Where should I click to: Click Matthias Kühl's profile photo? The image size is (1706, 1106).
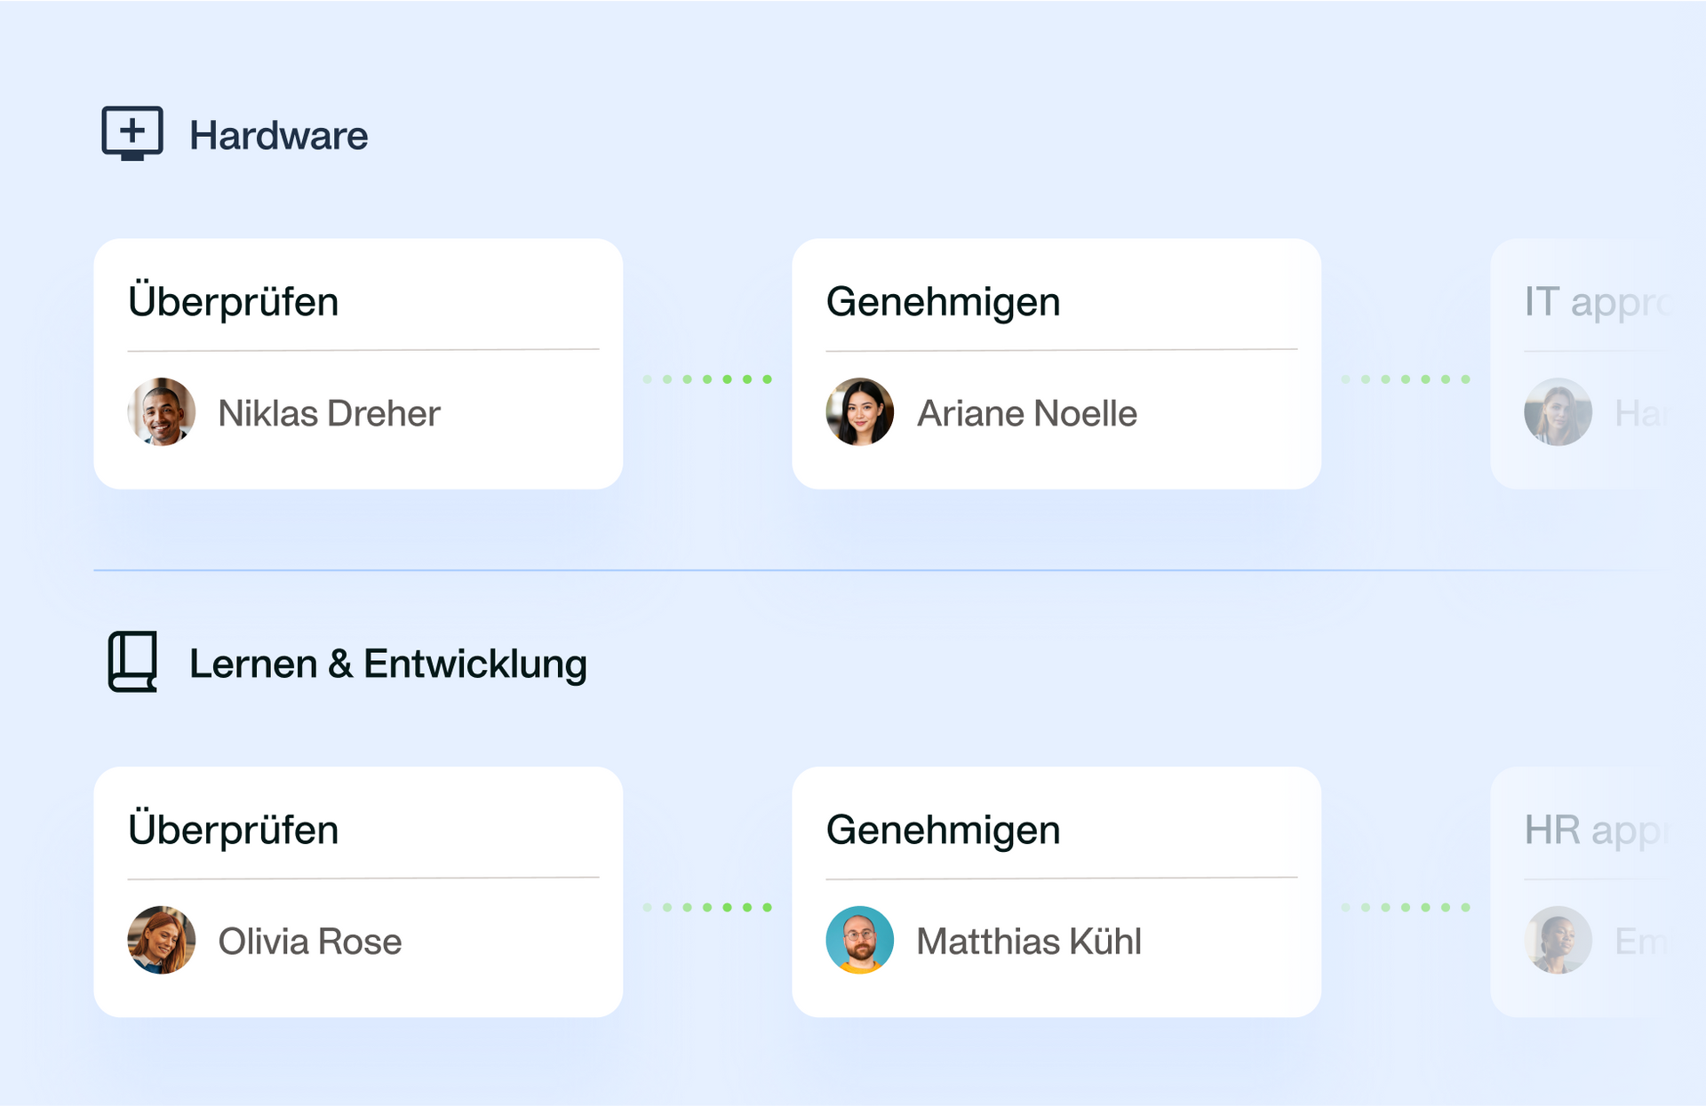pyautogui.click(x=859, y=940)
